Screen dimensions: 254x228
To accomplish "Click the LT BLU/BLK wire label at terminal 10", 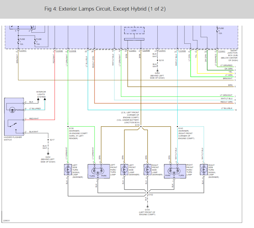I will (x=227, y=108).
